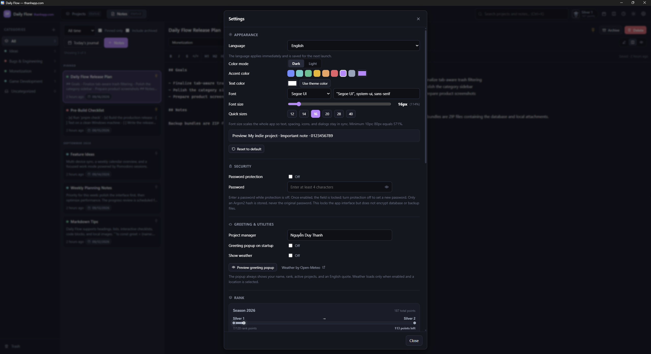Switch to Light color mode
This screenshot has height=354, width=651.
coord(313,64)
